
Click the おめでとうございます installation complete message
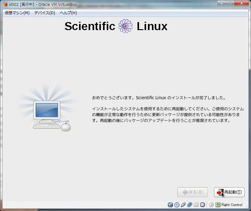tap(159, 98)
